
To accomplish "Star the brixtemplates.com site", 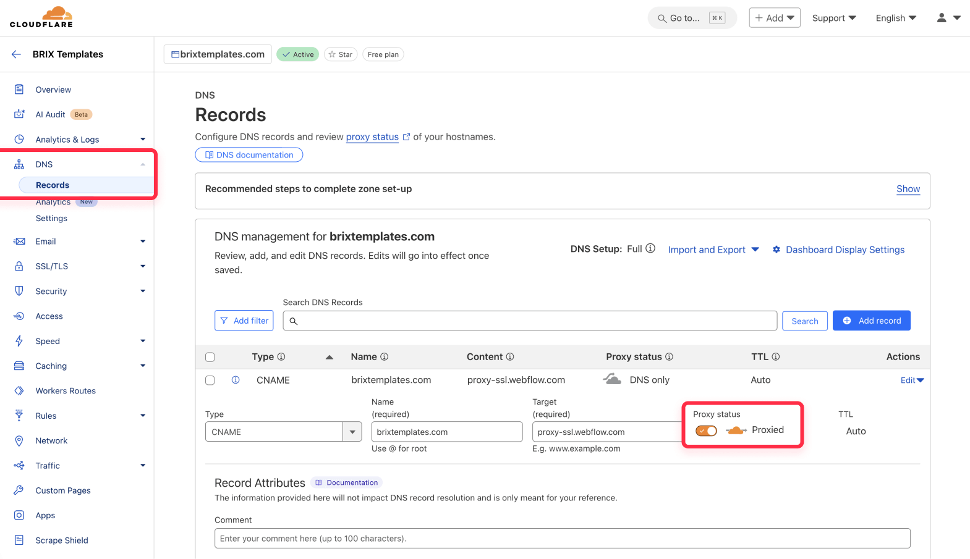I will (341, 54).
